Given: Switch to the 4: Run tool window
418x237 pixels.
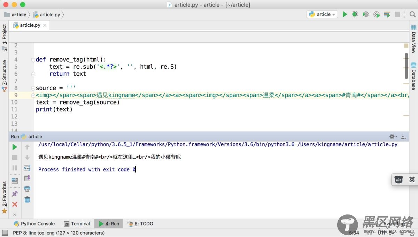Looking at the screenshot, I should [109, 224].
